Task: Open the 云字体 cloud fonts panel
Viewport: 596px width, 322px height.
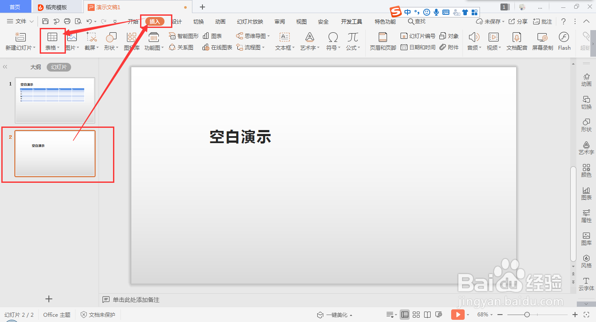Action: (x=586, y=284)
